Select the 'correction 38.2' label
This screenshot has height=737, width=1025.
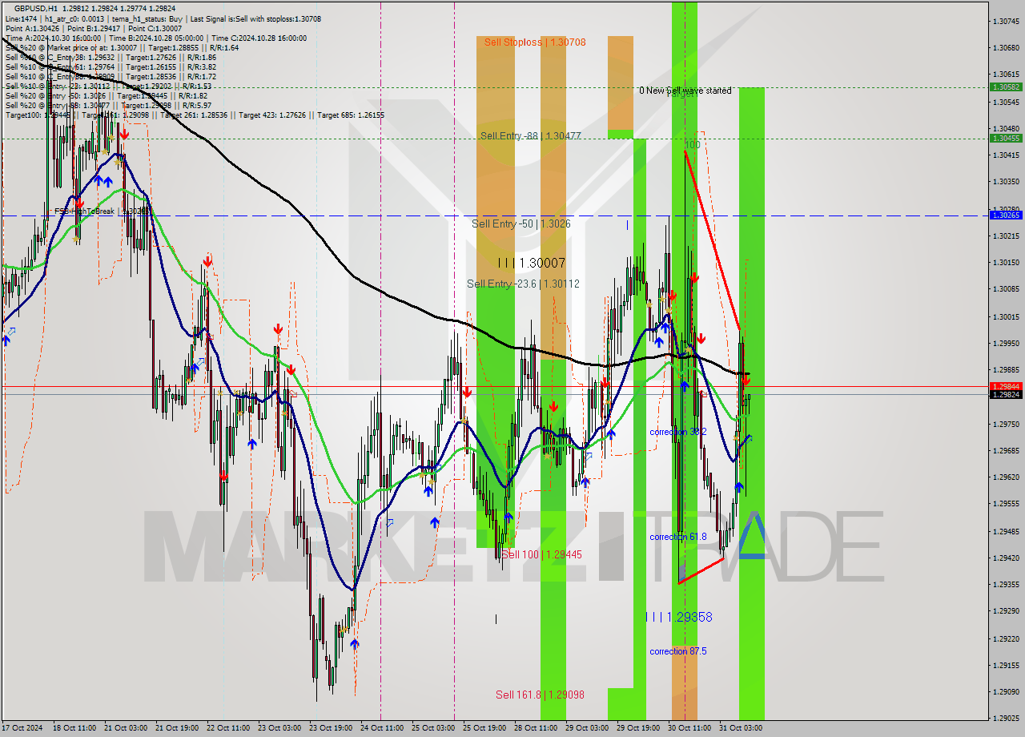tap(678, 432)
